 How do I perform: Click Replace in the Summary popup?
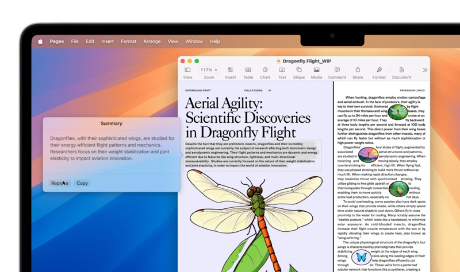click(x=60, y=183)
